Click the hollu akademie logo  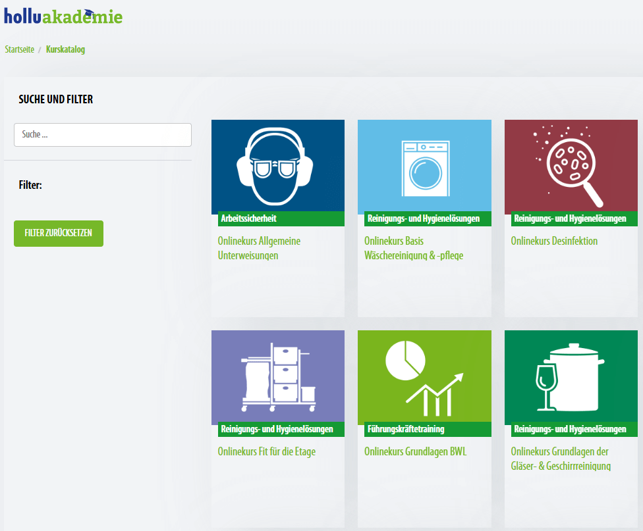coord(63,16)
